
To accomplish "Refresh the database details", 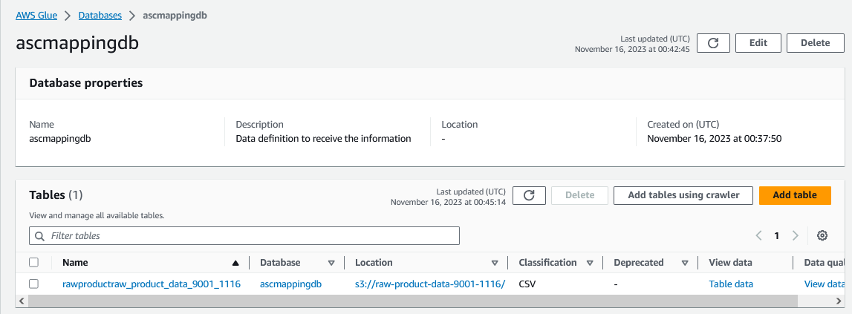I will click(713, 43).
